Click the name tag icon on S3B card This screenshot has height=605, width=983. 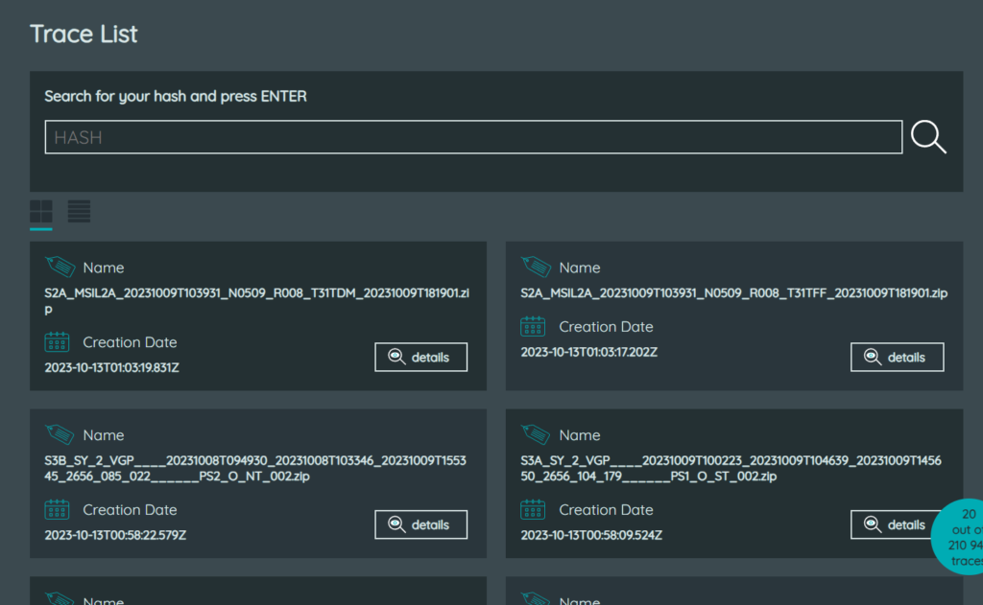58,435
